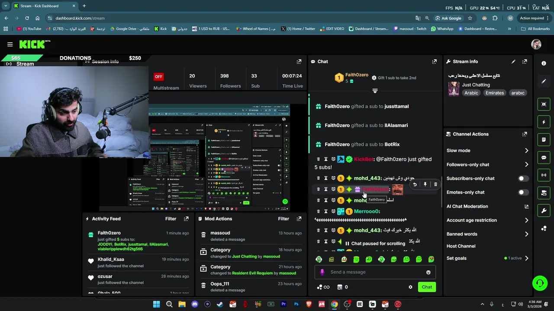Open Mod Actions Filter dropdown
Screen dimensions: 554x311
[x=283, y=219]
